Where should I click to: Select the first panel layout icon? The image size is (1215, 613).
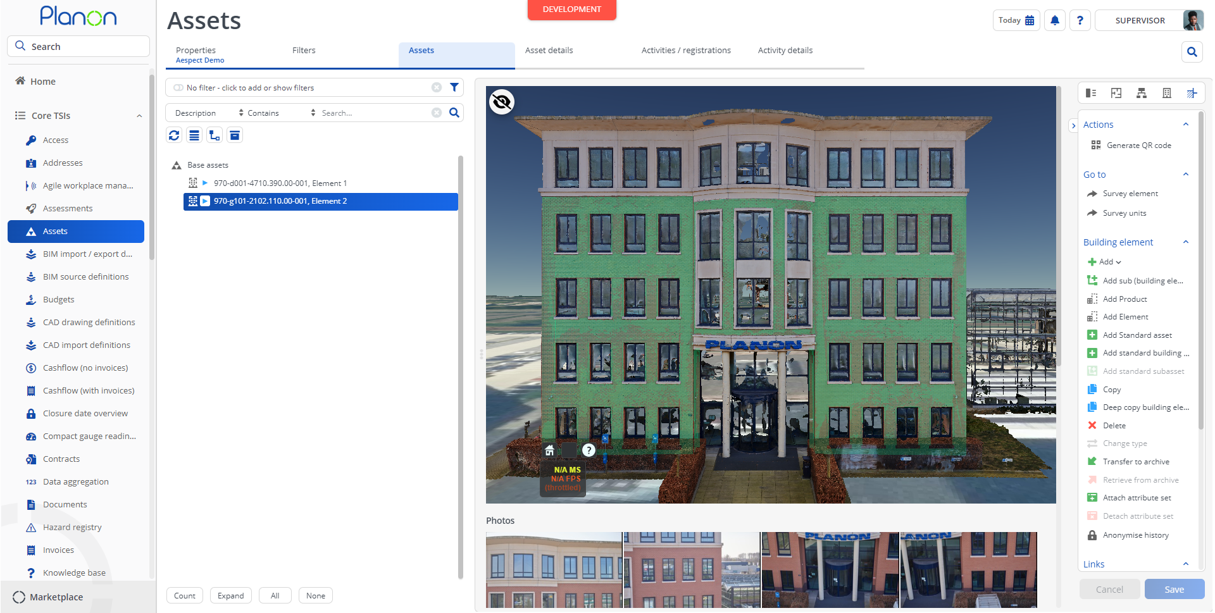point(1091,93)
